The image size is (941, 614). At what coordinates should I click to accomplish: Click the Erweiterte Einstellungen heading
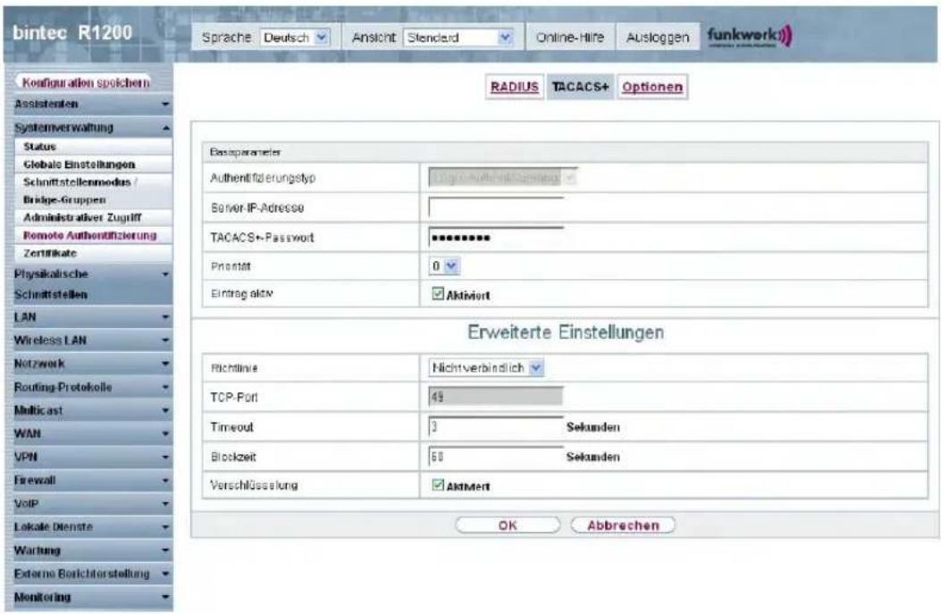click(x=566, y=332)
